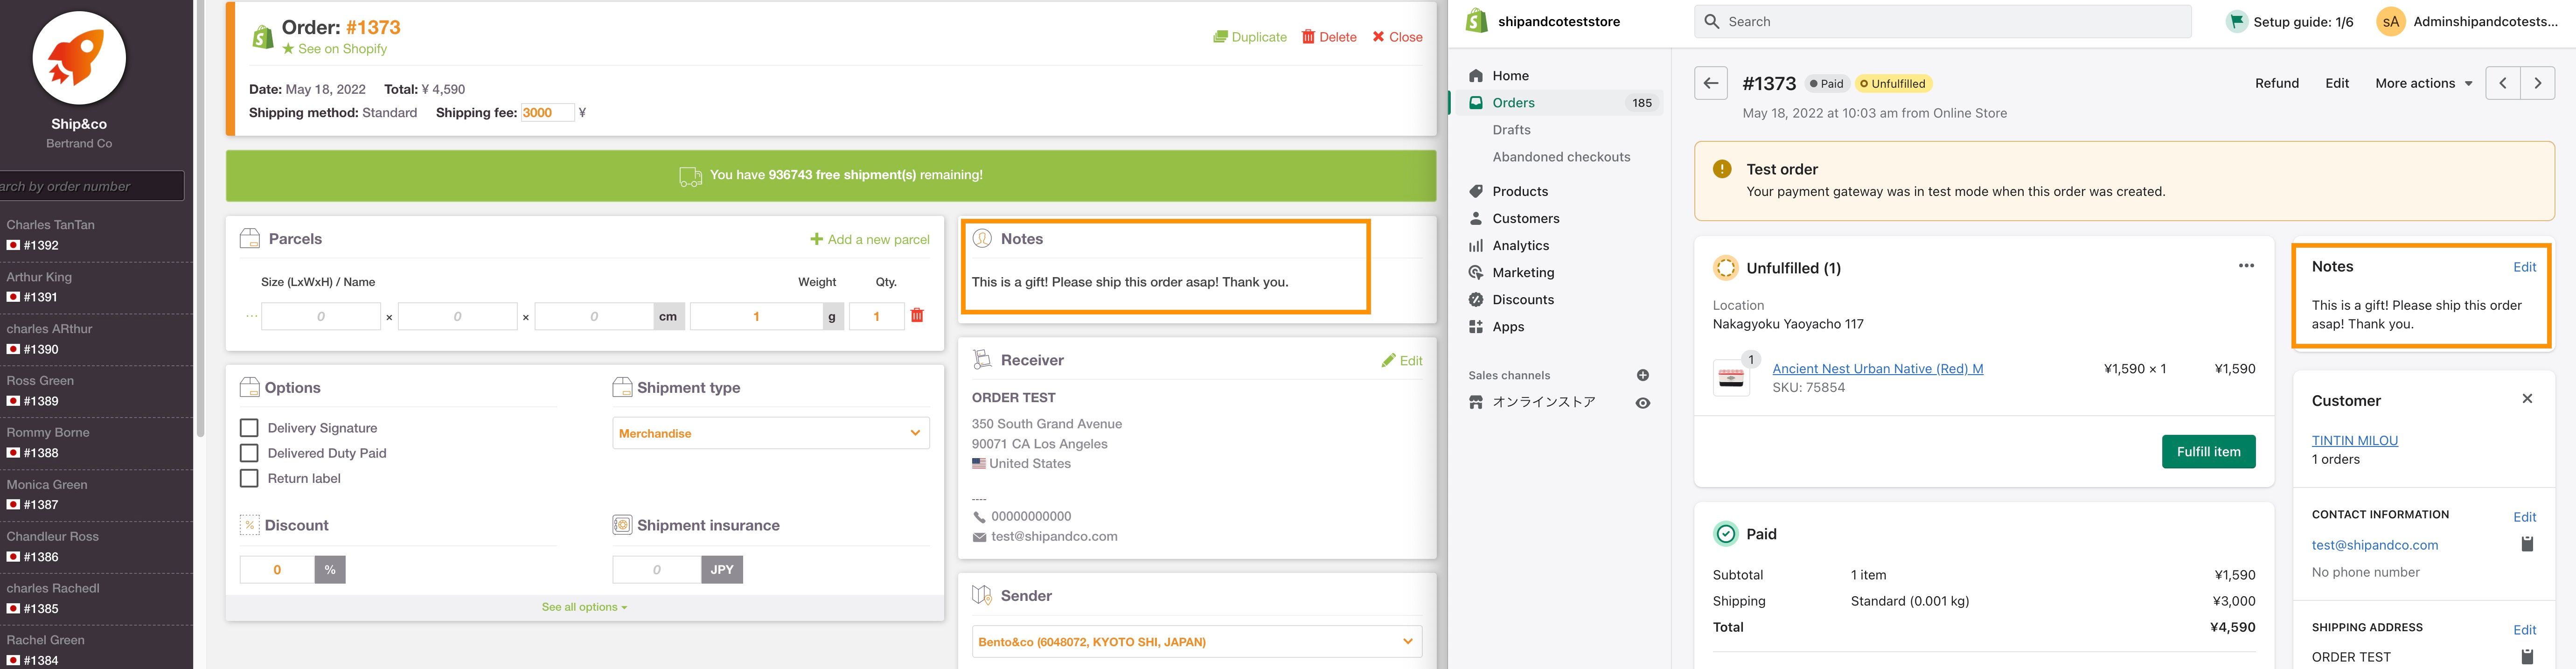The width and height of the screenshot is (2576, 669).
Task: Click the Shipping fee input field
Action: [547, 113]
